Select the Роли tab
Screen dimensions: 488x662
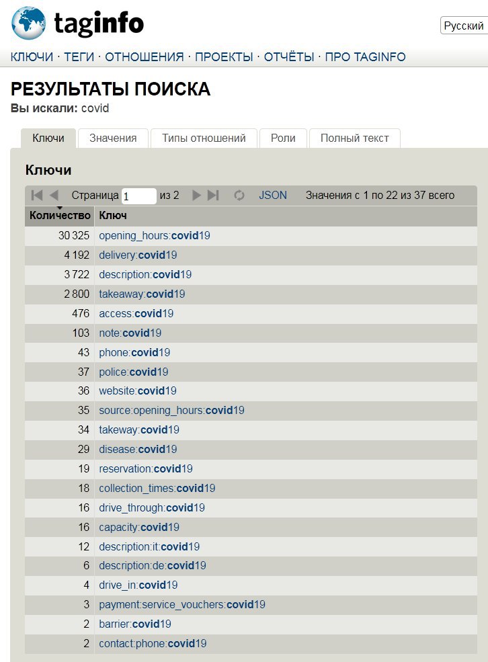click(x=283, y=138)
